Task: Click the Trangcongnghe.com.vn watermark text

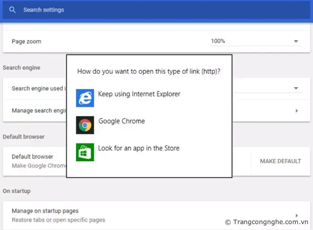Action: point(269,222)
